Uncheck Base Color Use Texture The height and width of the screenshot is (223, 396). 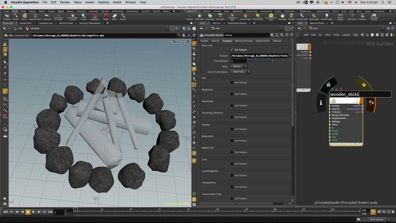(x=232, y=50)
